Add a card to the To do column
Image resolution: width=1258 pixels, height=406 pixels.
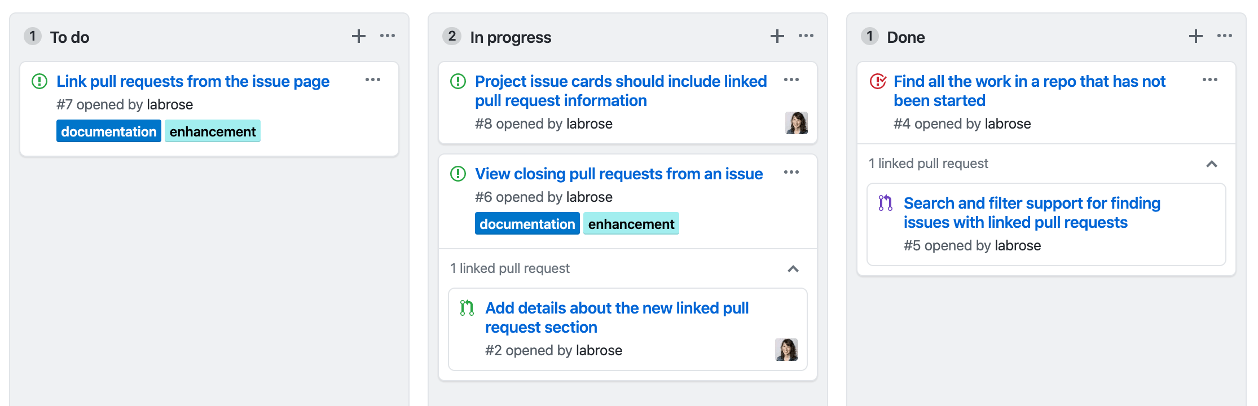point(359,37)
